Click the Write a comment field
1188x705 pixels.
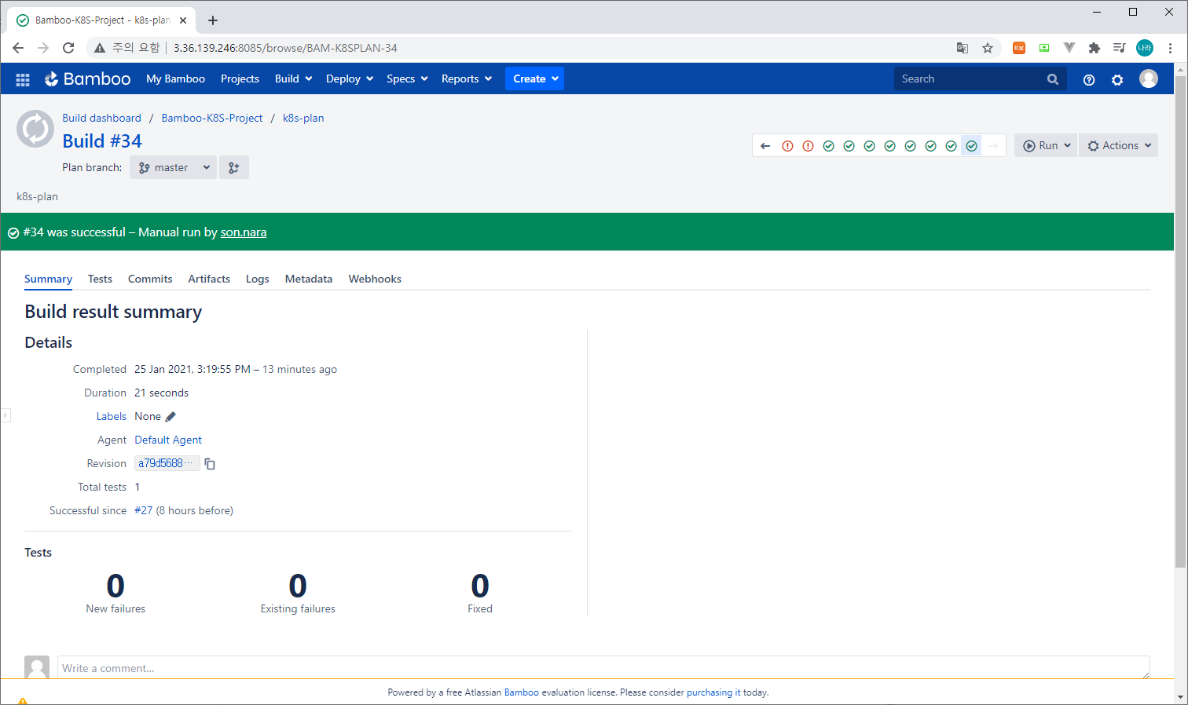[603, 668]
